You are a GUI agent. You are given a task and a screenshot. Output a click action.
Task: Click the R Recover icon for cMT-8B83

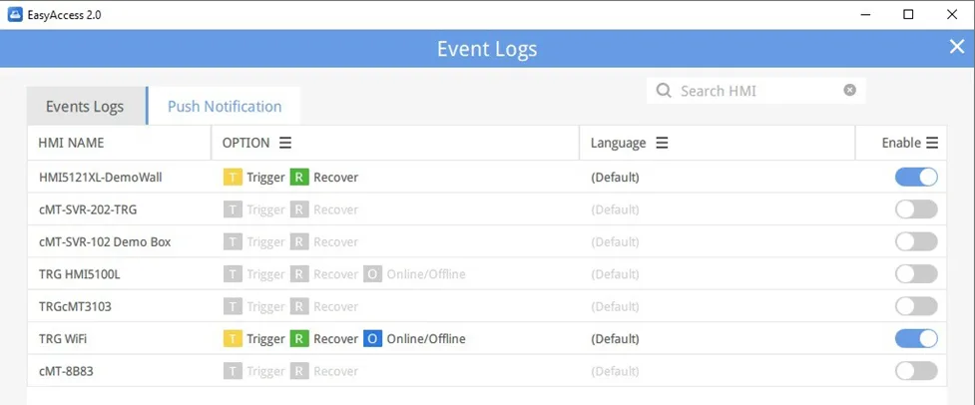pos(299,371)
